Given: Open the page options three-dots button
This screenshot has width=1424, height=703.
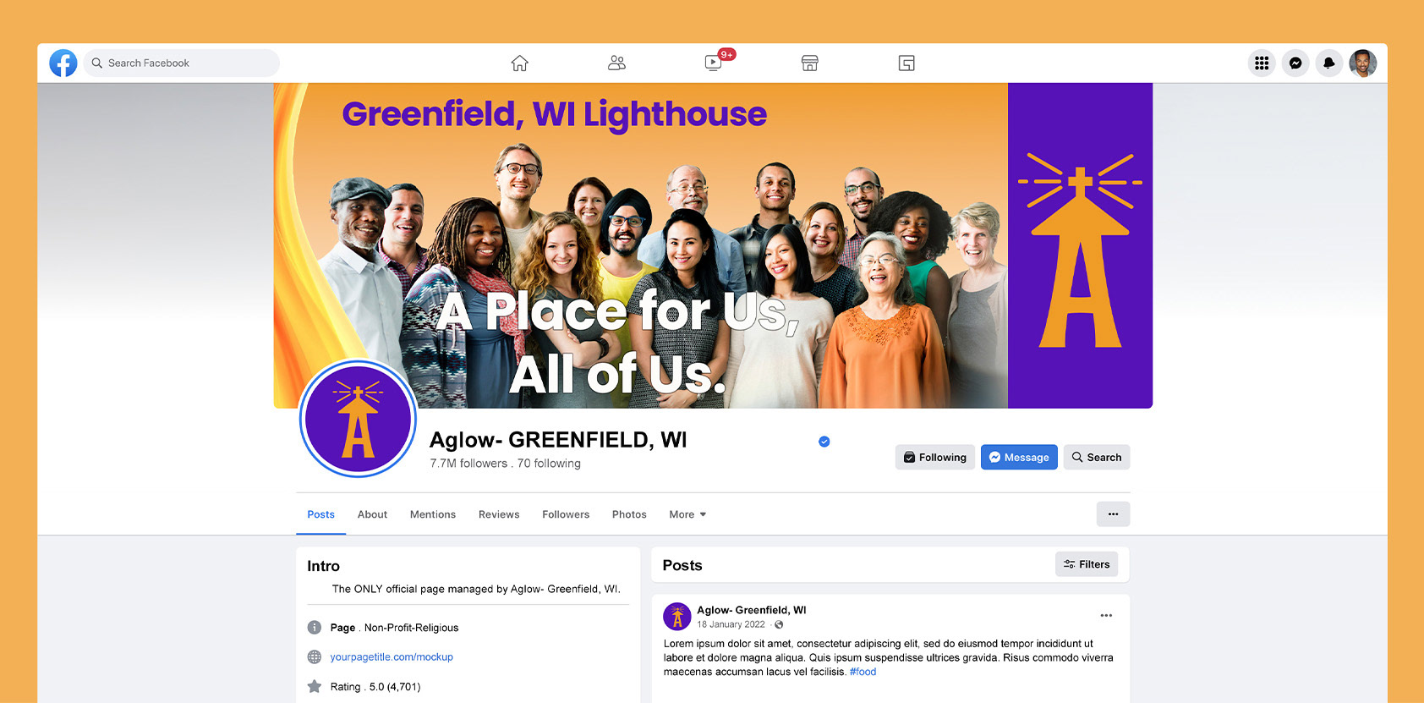Looking at the screenshot, I should (1113, 514).
